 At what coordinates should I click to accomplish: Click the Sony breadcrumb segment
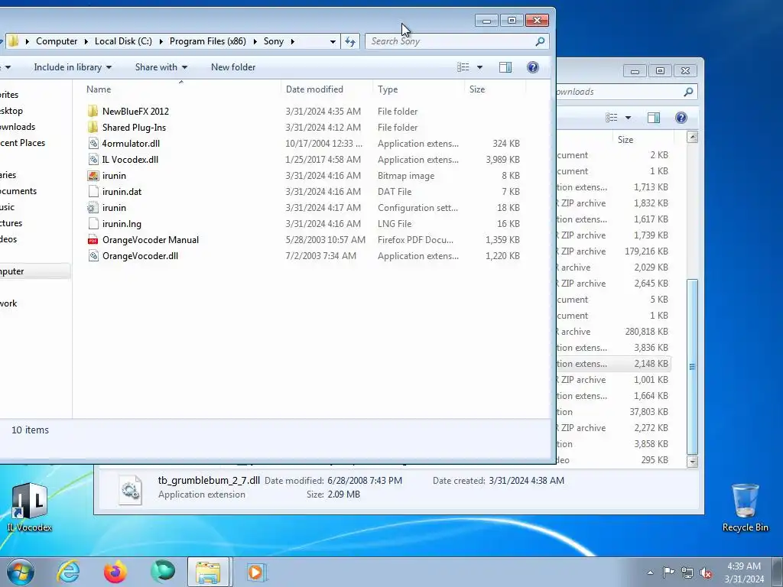(x=274, y=41)
